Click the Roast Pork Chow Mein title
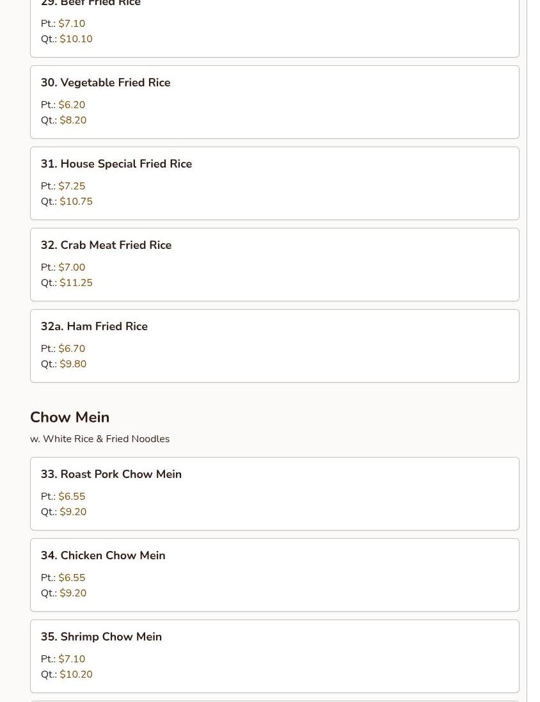The image size is (540, 702). 111,474
